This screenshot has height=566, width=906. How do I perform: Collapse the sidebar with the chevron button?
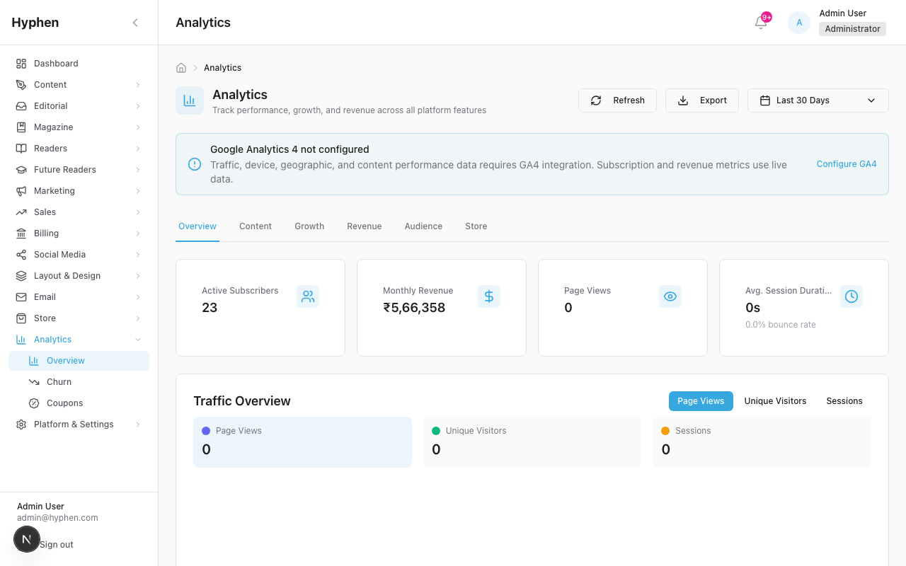(x=135, y=23)
